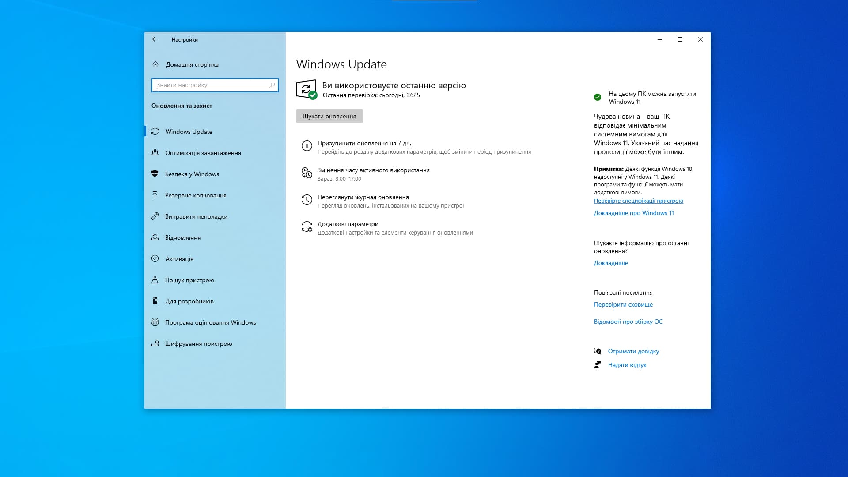Open Домашня сторінка home icon
This screenshot has height=477, width=848.
[155, 64]
